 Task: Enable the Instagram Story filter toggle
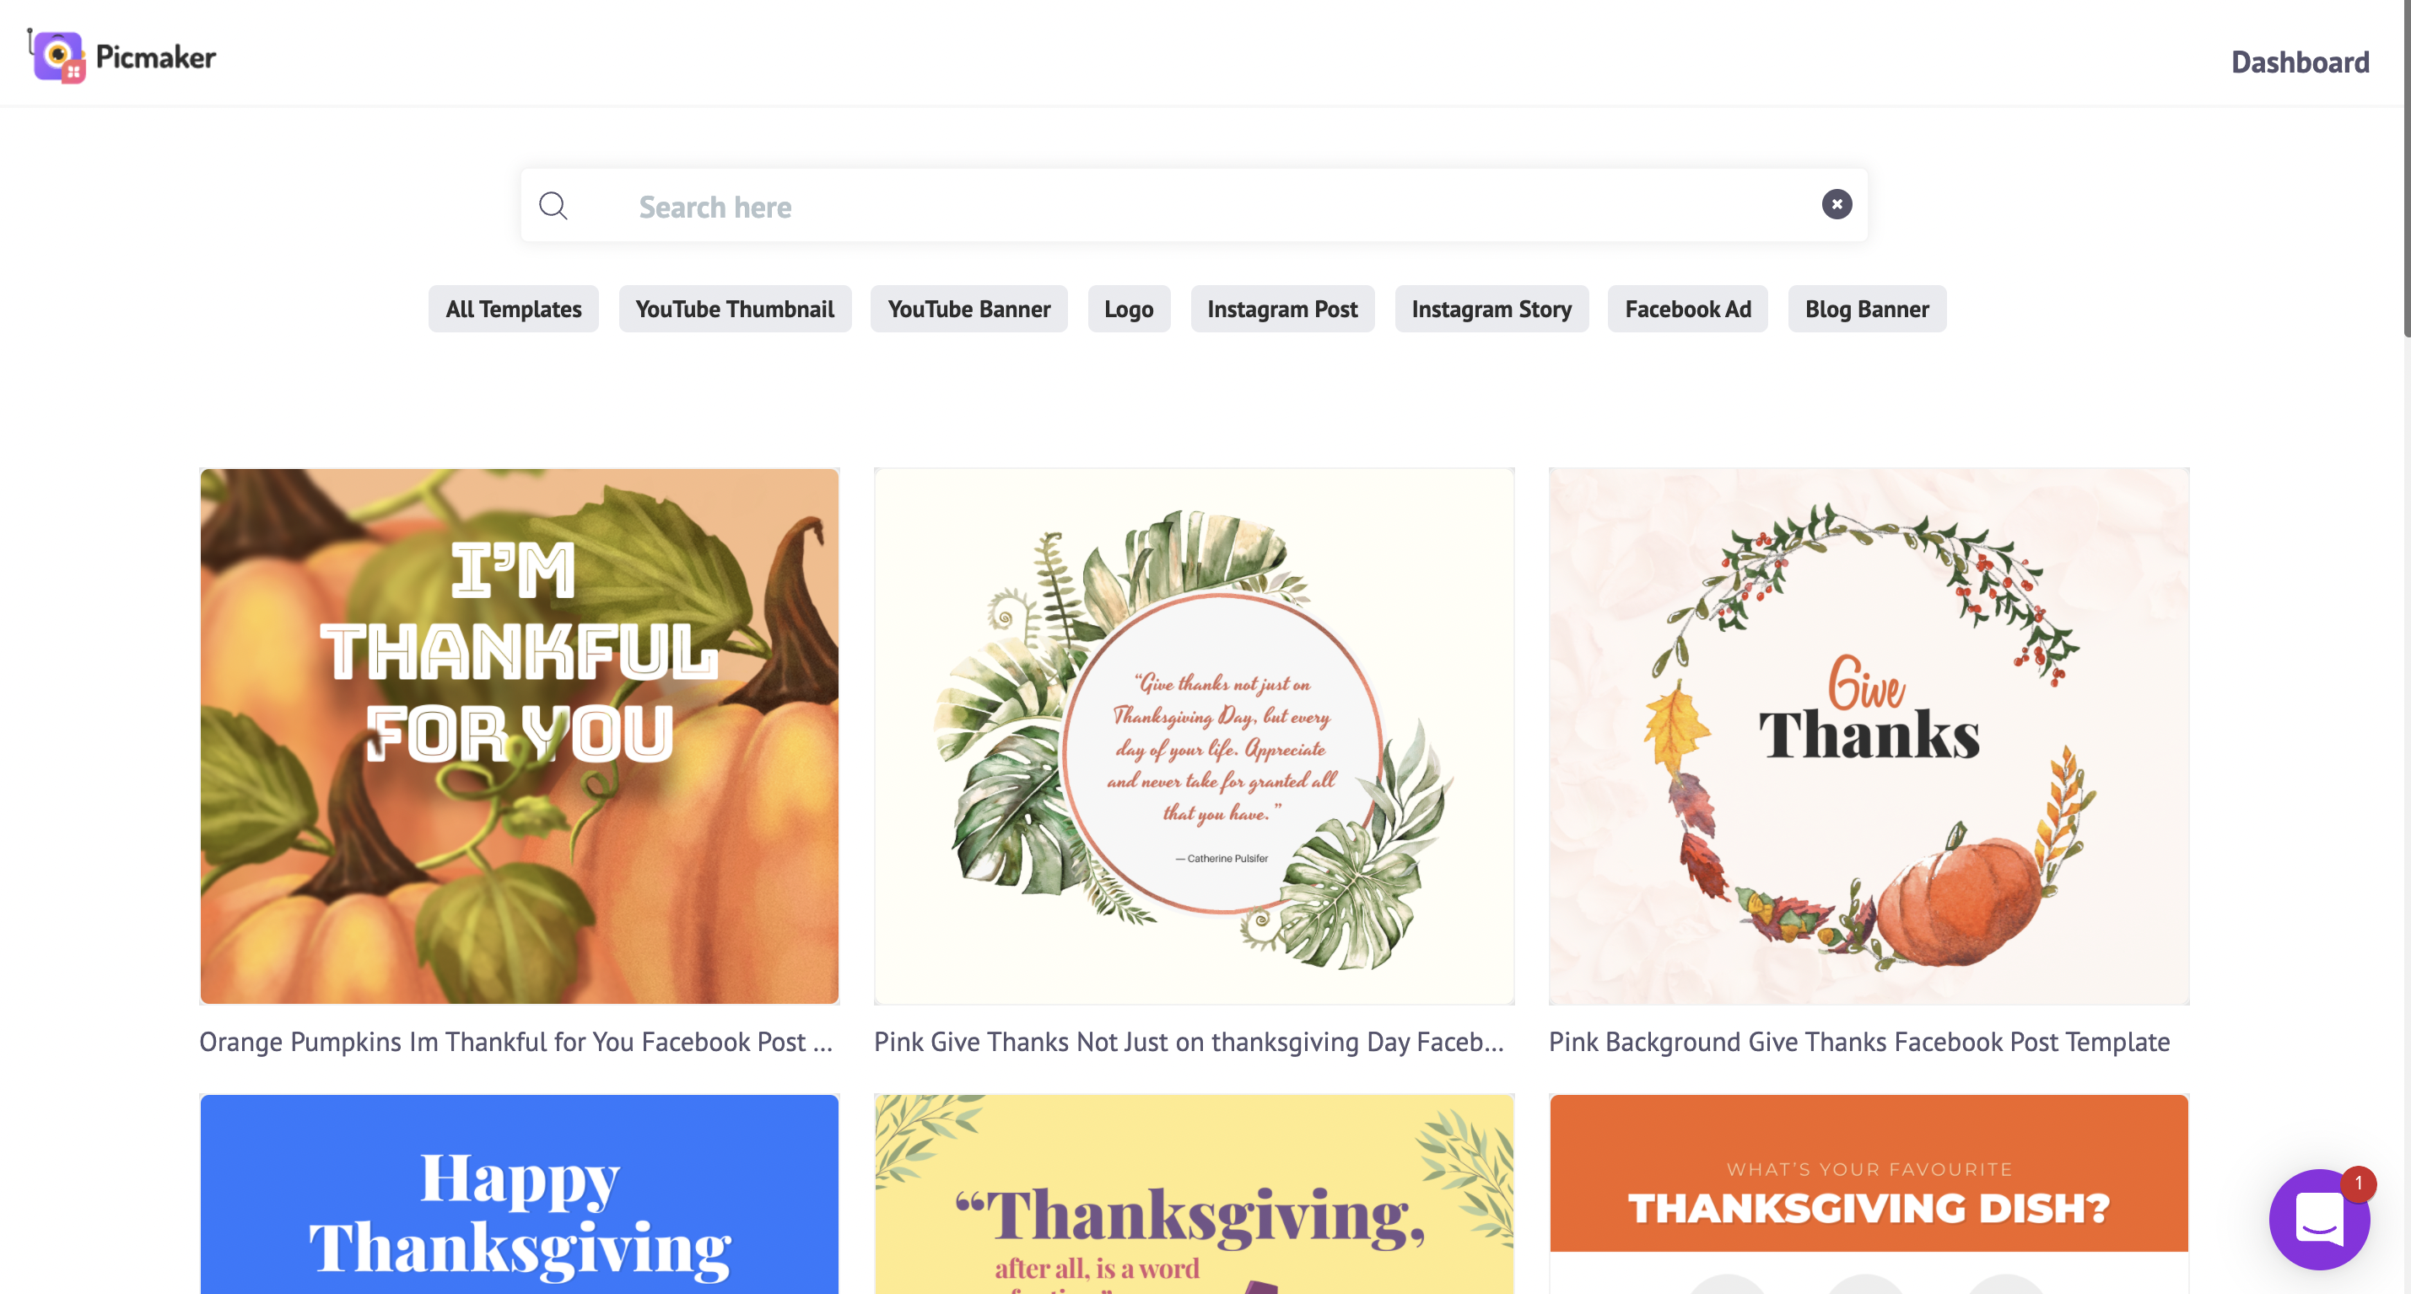[x=1491, y=308]
